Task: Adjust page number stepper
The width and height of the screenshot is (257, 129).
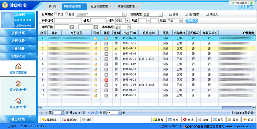Action: (x=63, y=113)
